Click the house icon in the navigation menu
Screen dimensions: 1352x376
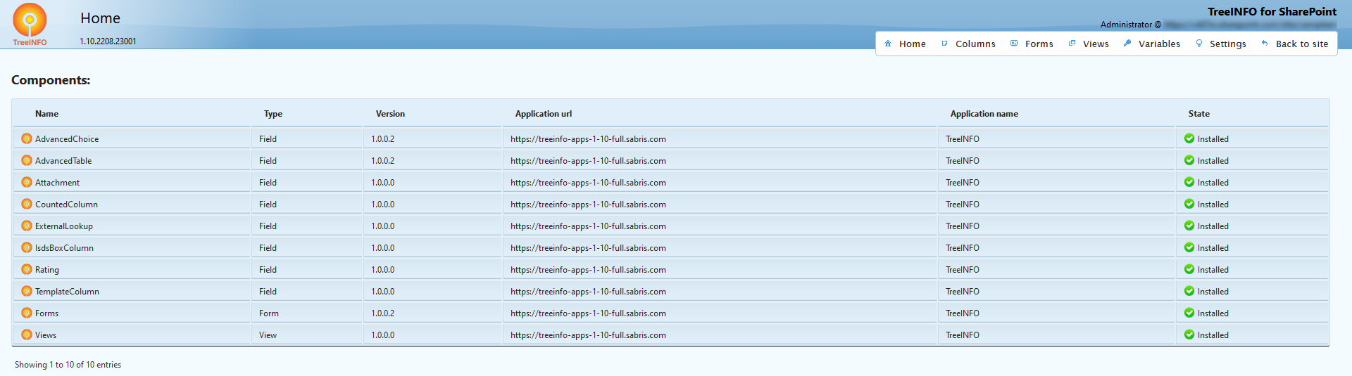pyautogui.click(x=888, y=44)
